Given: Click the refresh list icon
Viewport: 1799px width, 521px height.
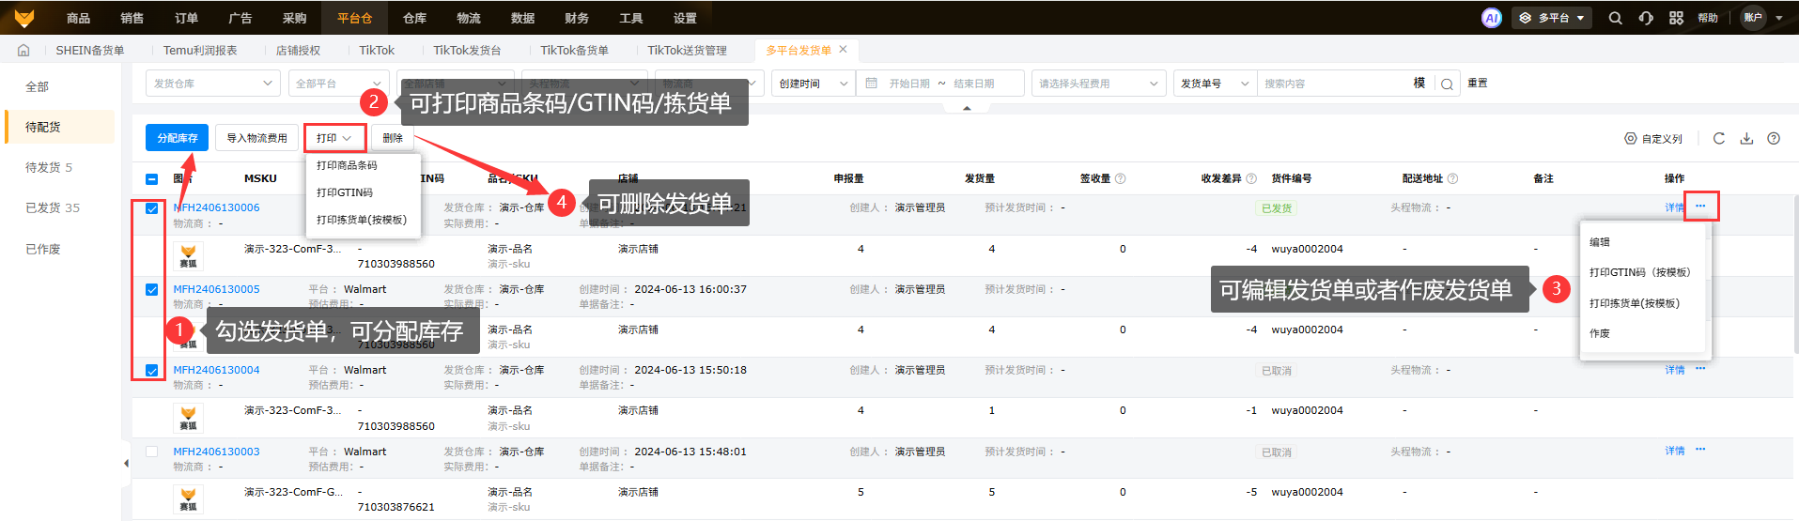Looking at the screenshot, I should [x=1719, y=138].
